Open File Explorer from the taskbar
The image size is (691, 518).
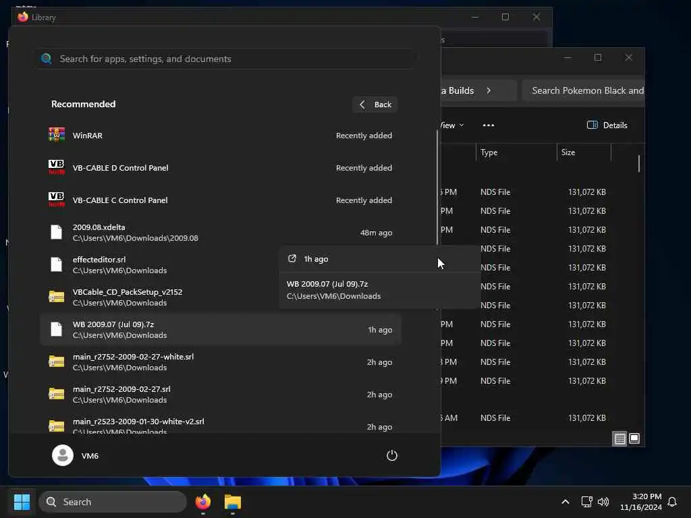233,502
